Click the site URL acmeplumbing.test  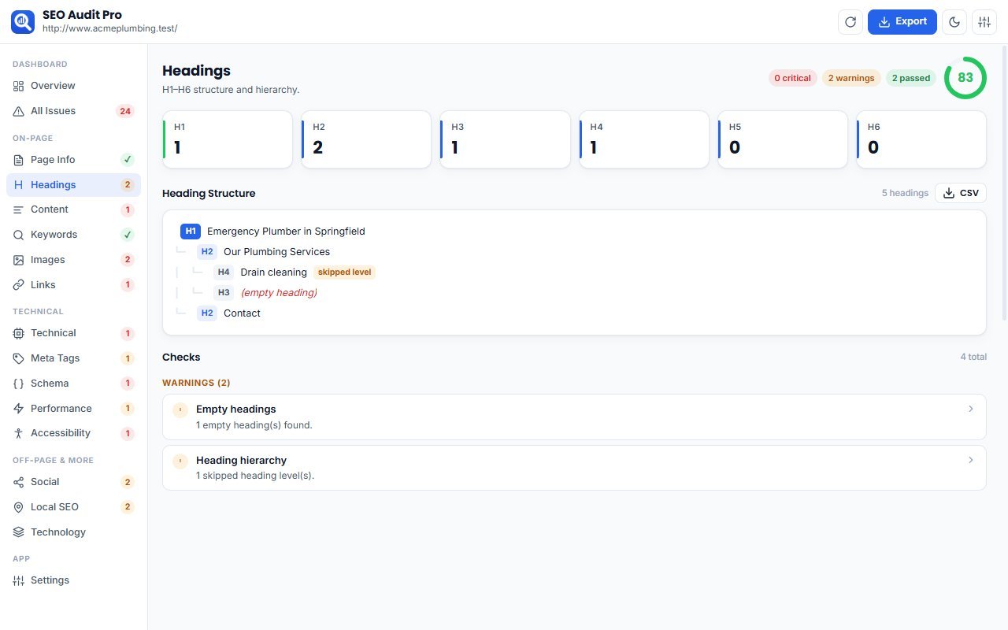tap(110, 28)
